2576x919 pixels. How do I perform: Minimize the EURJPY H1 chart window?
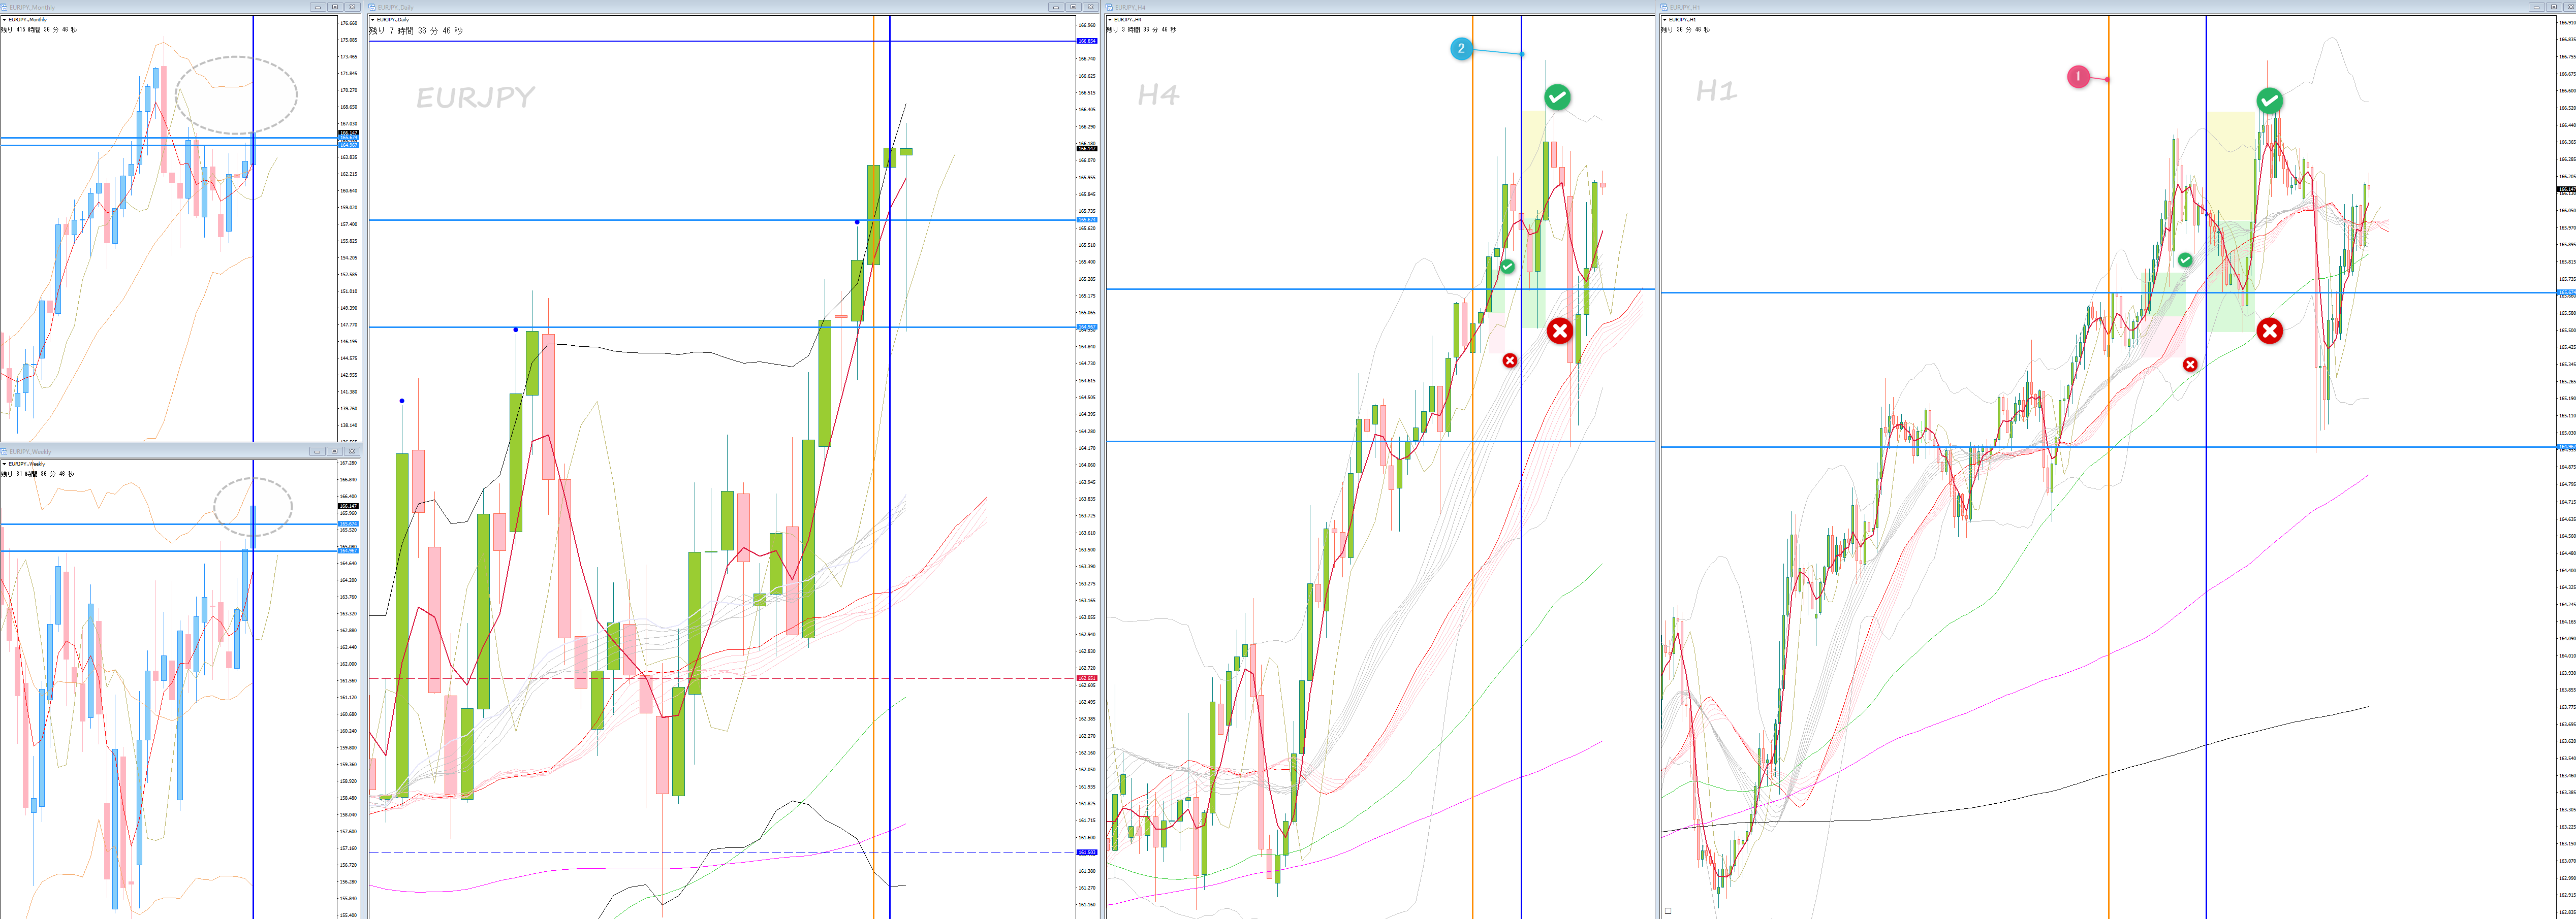[x=2537, y=7]
